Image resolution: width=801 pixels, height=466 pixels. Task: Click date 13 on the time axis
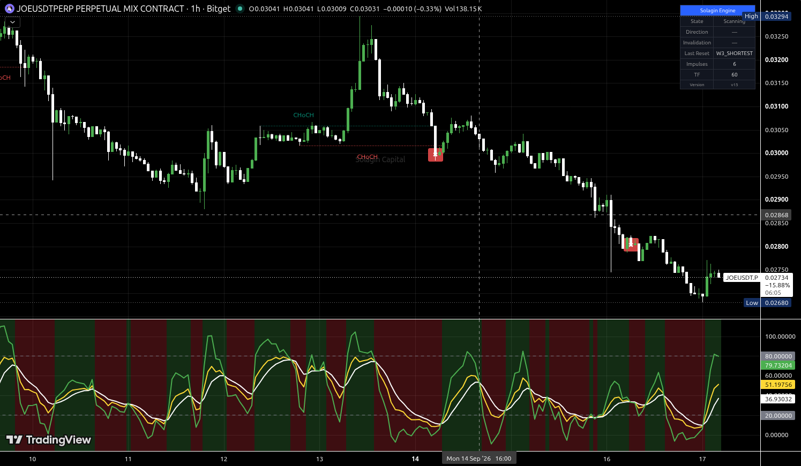pyautogui.click(x=319, y=459)
